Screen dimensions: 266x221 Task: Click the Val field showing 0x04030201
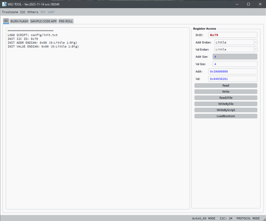click(x=233, y=79)
